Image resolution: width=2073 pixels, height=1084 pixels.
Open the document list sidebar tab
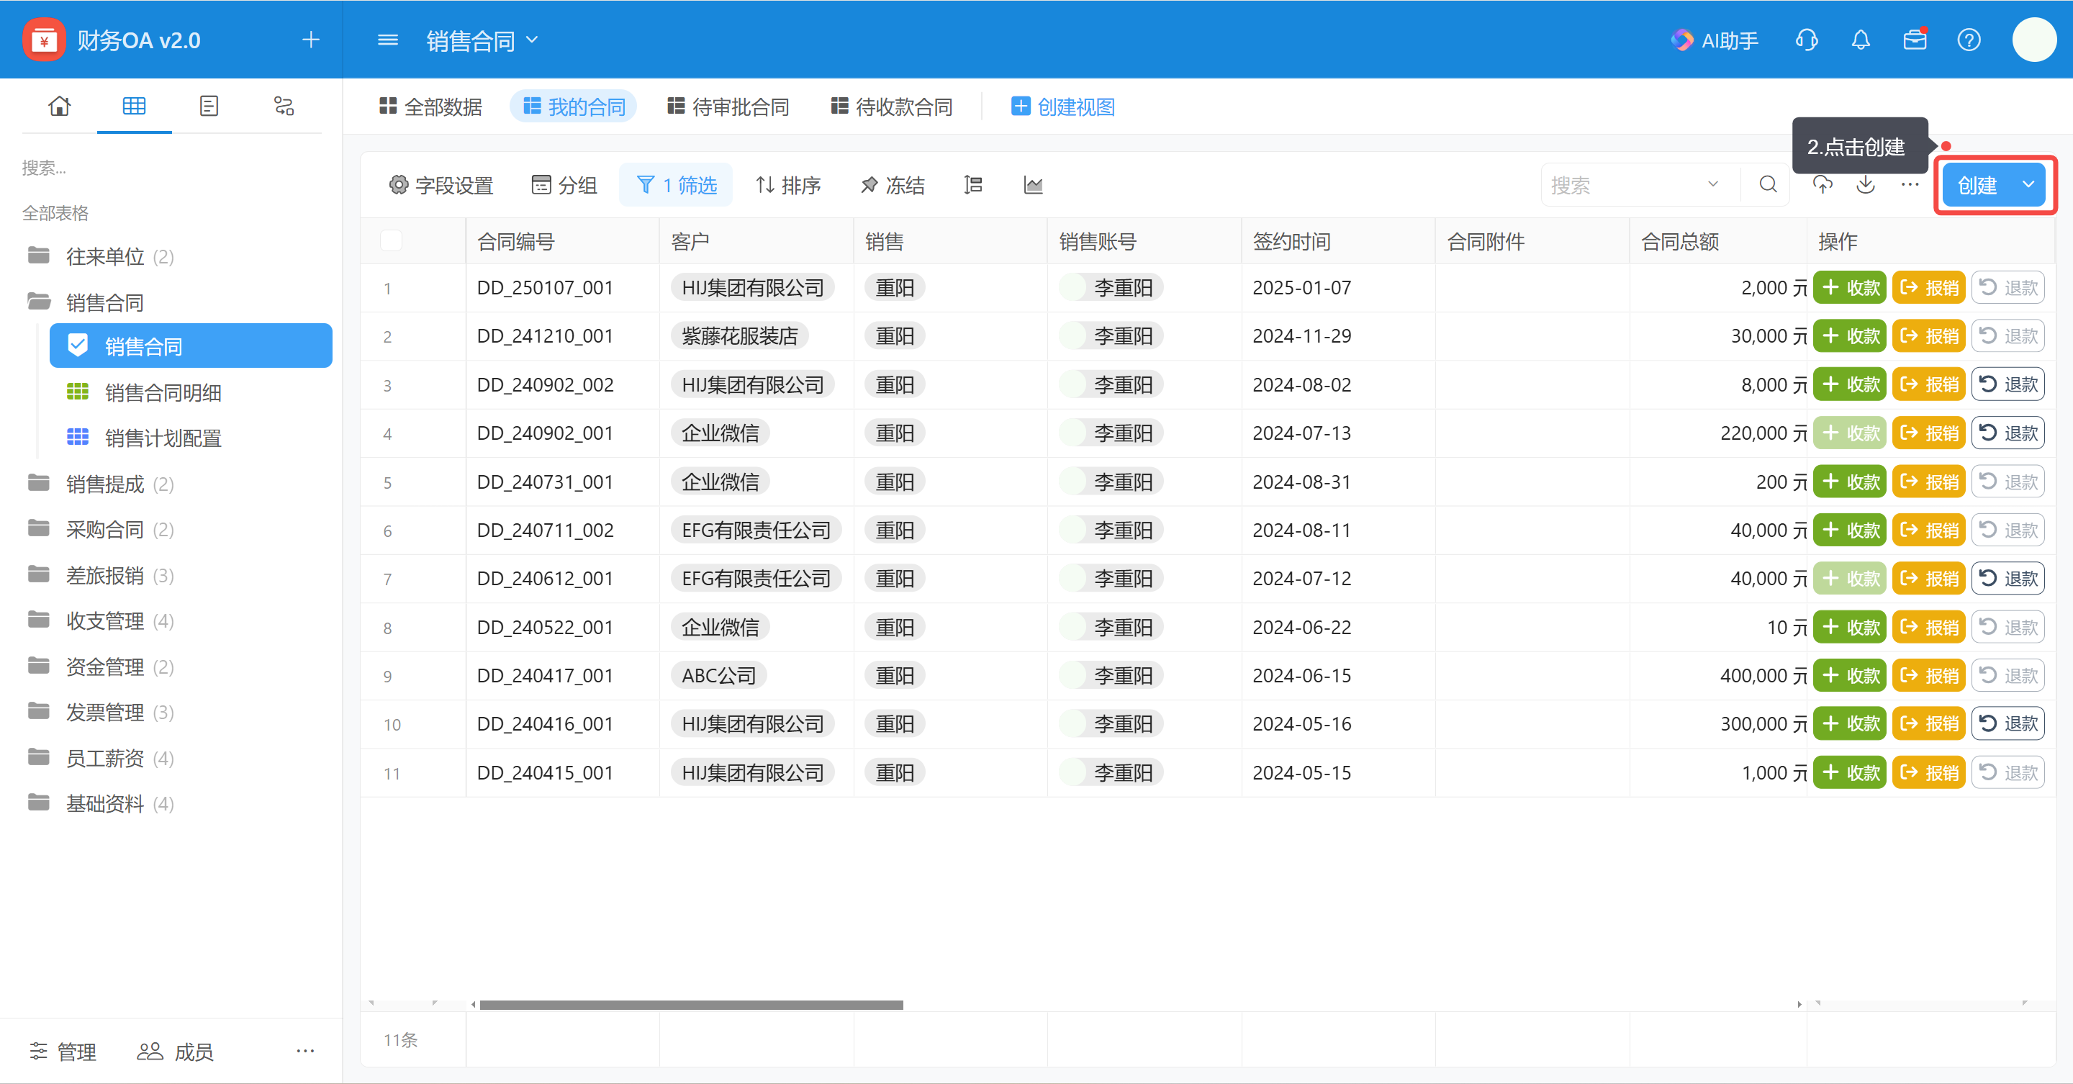pyautogui.click(x=209, y=105)
